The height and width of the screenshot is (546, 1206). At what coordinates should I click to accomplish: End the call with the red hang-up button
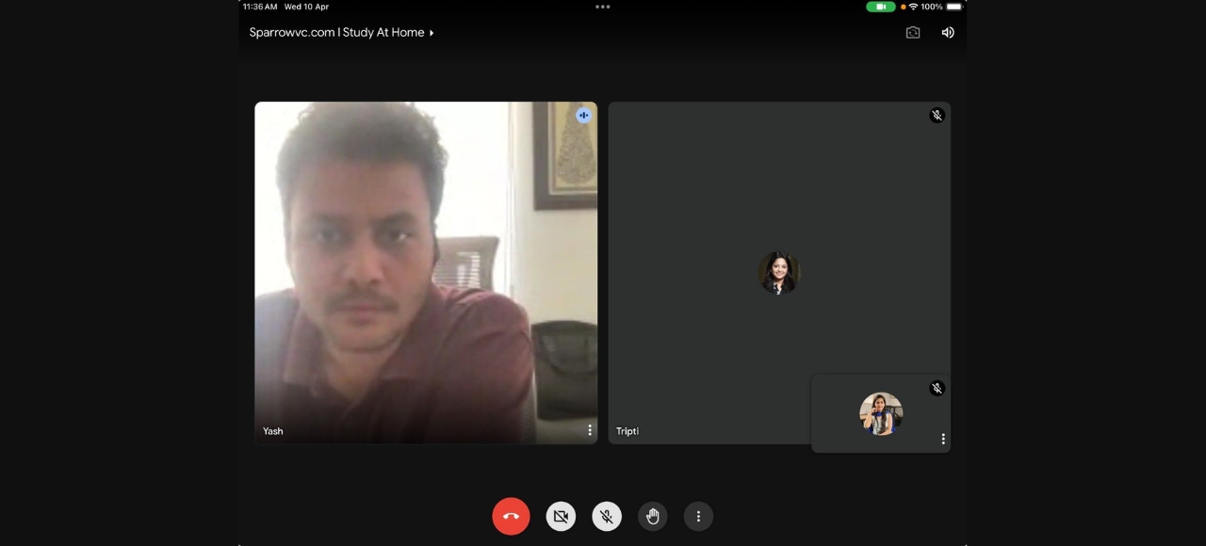(x=511, y=516)
